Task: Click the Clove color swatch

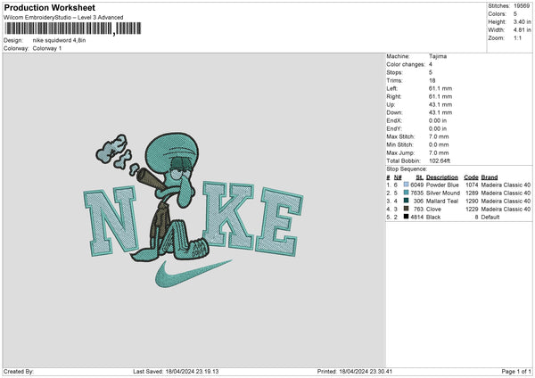Action: pyautogui.click(x=406, y=209)
